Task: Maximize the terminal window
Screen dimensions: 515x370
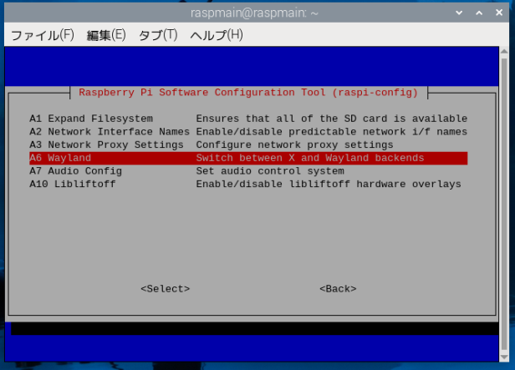Action: pyautogui.click(x=479, y=13)
